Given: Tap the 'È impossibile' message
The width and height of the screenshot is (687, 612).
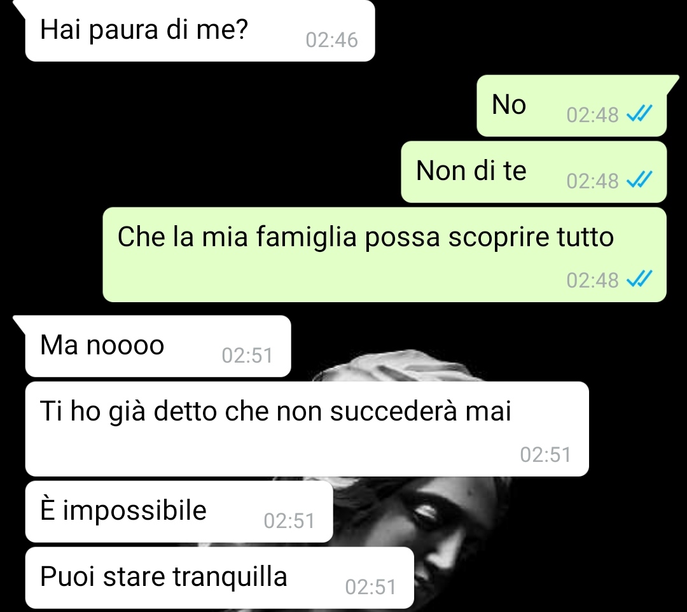Looking at the screenshot, I should [179, 511].
